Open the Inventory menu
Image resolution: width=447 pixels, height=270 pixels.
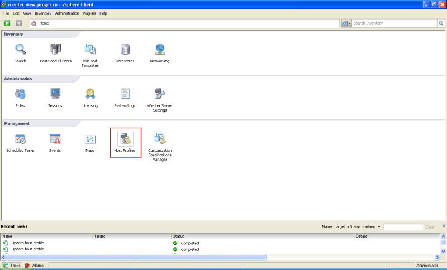tap(43, 13)
